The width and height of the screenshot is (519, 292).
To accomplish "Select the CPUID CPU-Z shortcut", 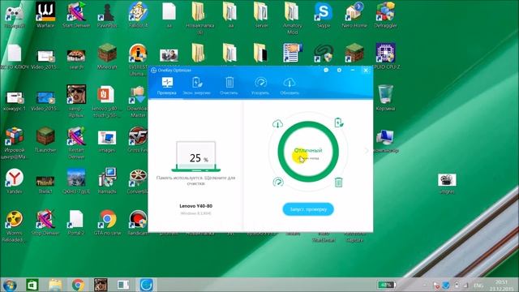I will [x=385, y=56].
